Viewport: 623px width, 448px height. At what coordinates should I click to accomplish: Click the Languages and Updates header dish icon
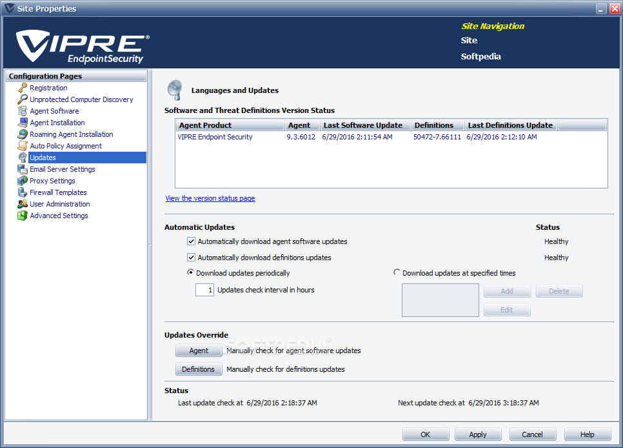(x=175, y=90)
